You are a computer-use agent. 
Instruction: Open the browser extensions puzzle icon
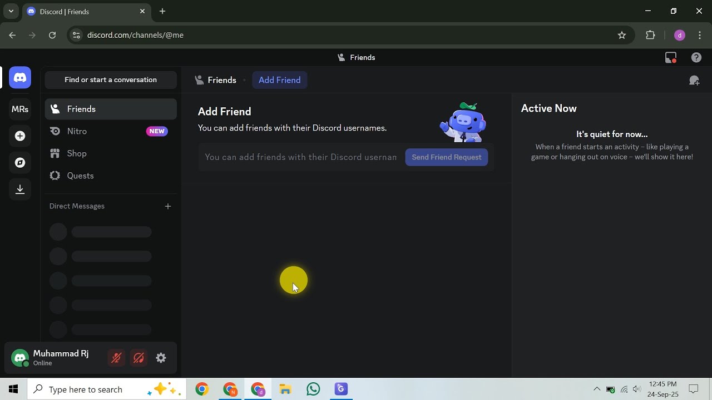(650, 35)
